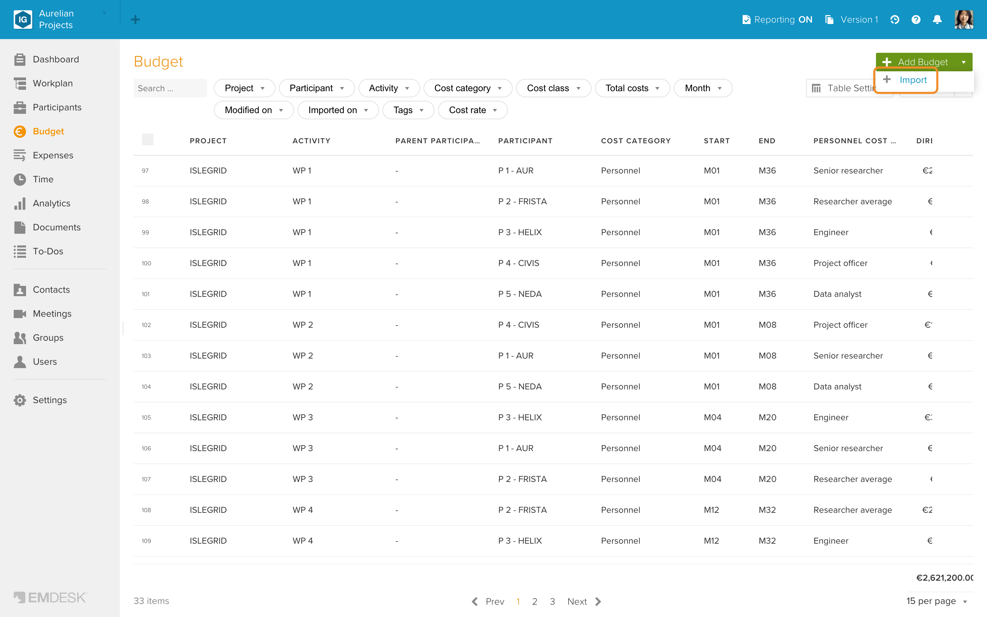Click the help question mark icon
987x617 pixels.
(x=916, y=20)
